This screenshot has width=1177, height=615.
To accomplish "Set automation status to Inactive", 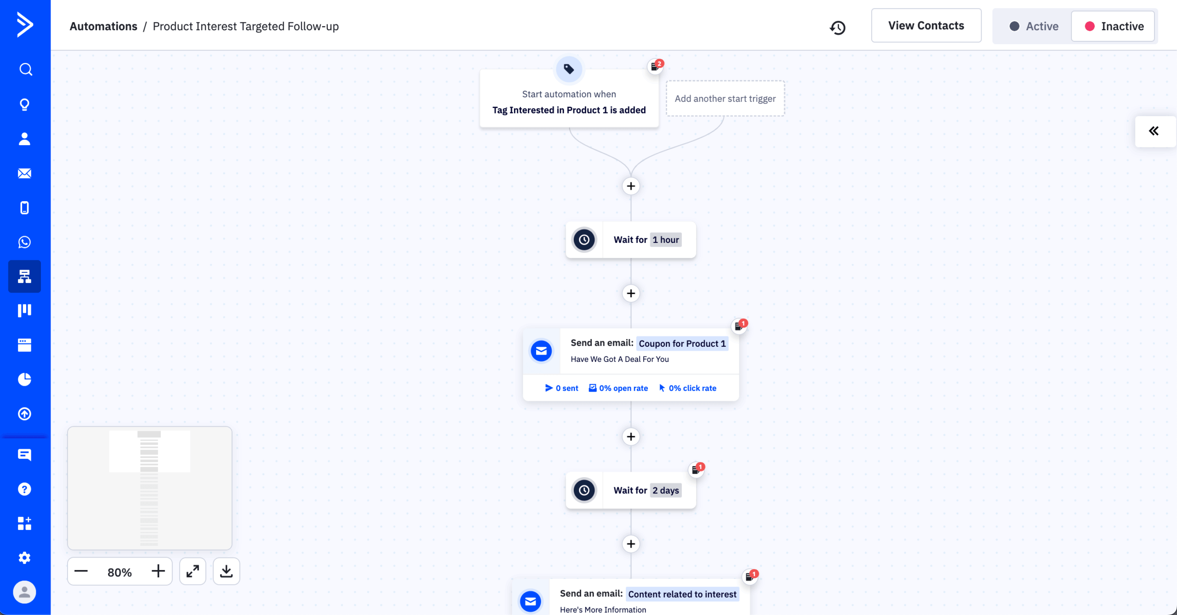I will tap(1114, 26).
